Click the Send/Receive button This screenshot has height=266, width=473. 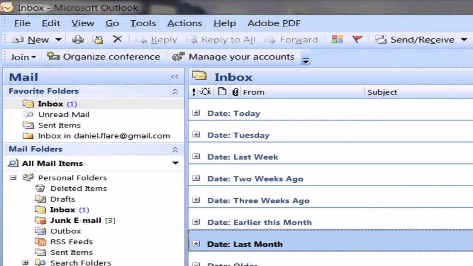(415, 40)
